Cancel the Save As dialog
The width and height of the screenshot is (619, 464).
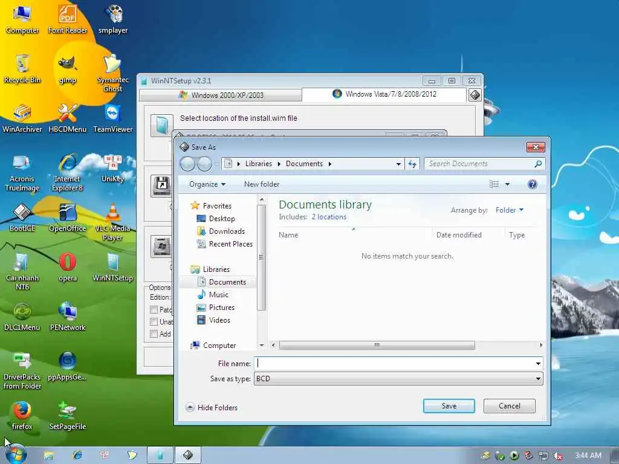coord(509,406)
